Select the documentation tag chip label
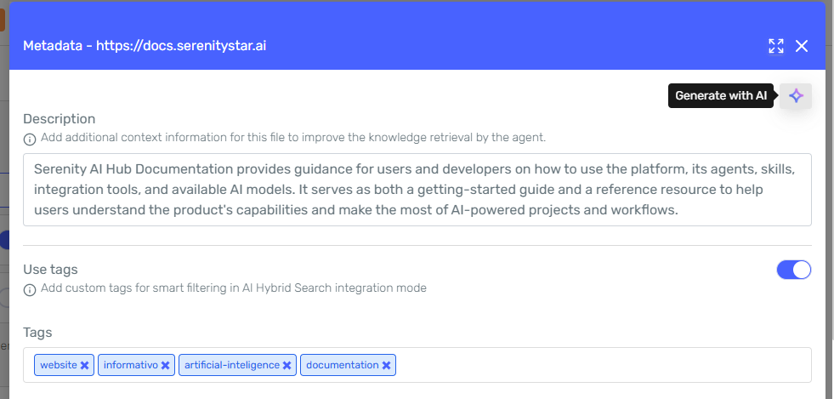The height and width of the screenshot is (399, 834). click(343, 365)
